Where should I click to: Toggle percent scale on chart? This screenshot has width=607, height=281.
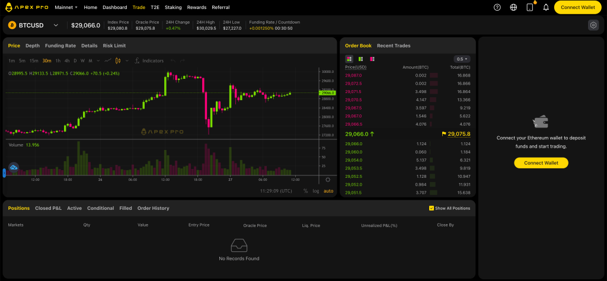tap(305, 191)
